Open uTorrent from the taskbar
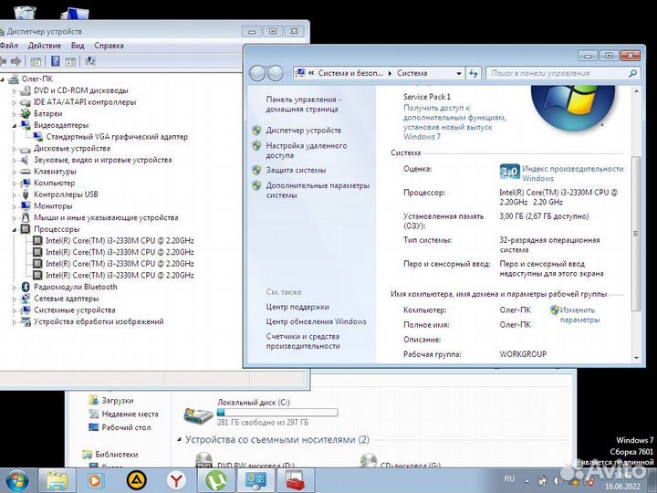657x493 pixels. pyautogui.click(x=215, y=479)
